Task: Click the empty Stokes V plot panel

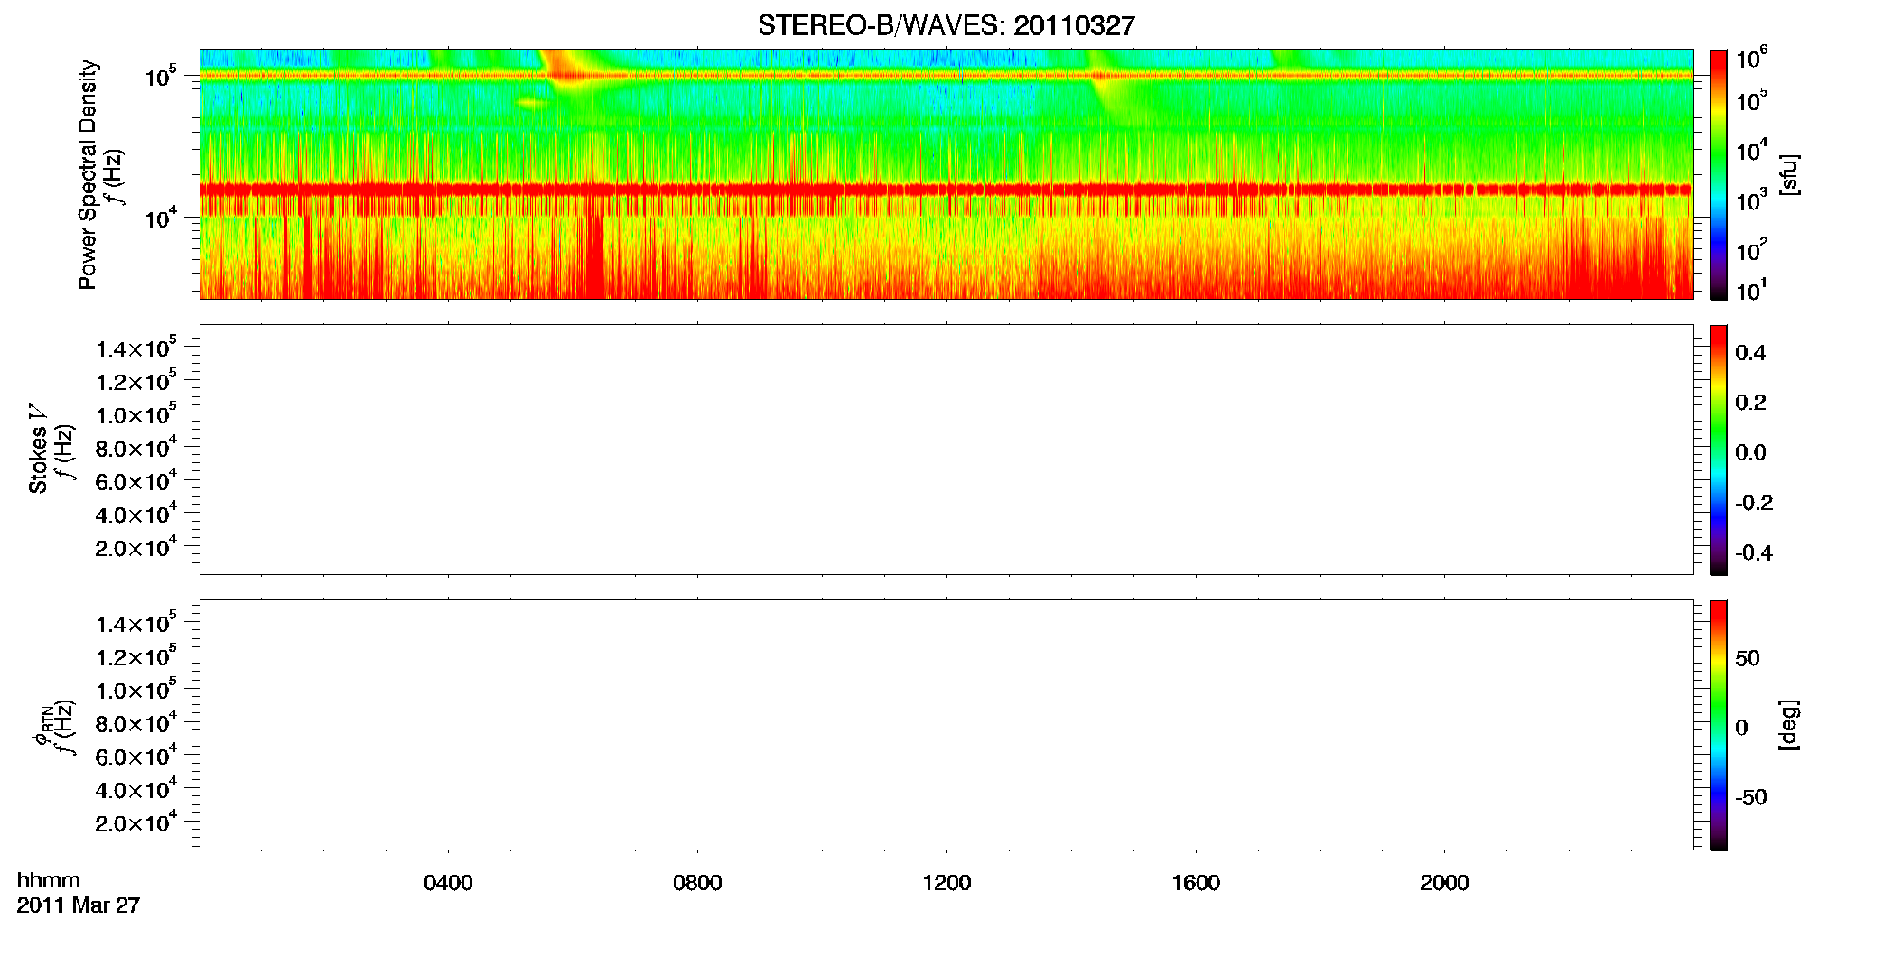Action: 946,450
